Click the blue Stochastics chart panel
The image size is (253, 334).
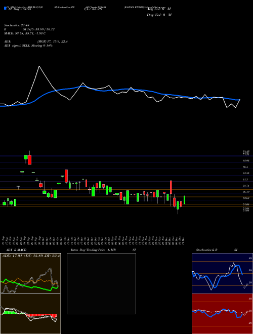pyautogui.click(x=222, y=273)
